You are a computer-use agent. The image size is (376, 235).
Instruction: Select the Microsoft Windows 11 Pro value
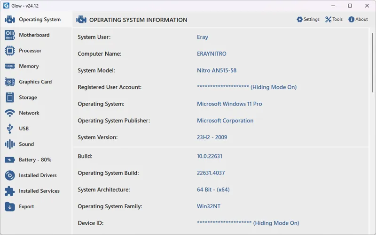229,104
